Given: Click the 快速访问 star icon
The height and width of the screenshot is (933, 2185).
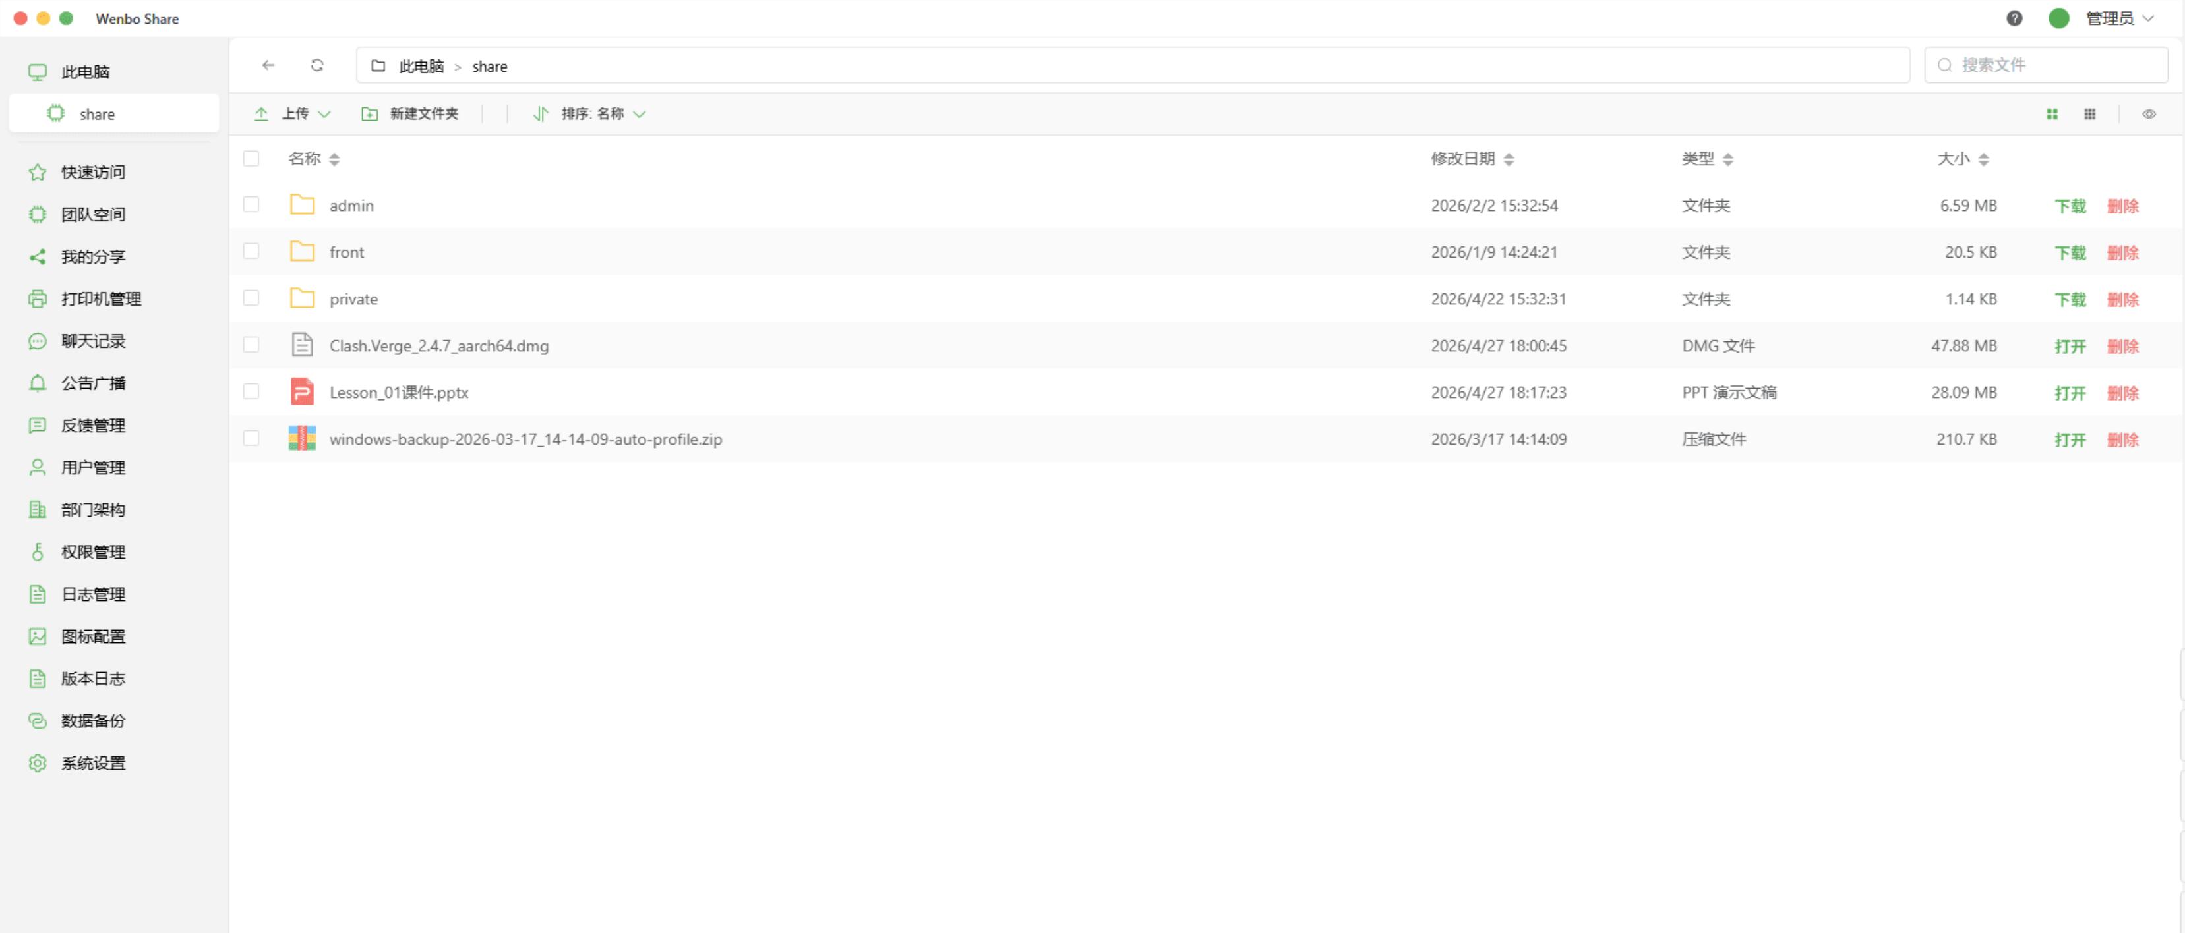Looking at the screenshot, I should (x=38, y=172).
